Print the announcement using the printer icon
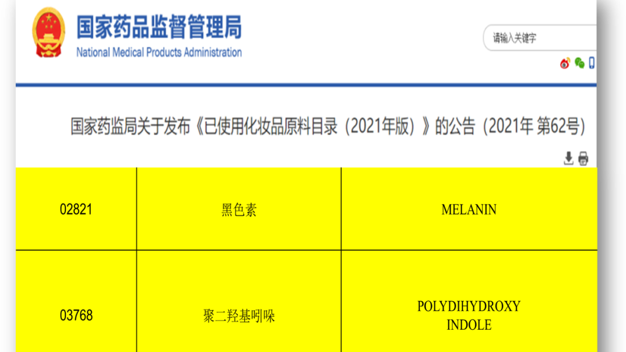 pos(583,159)
